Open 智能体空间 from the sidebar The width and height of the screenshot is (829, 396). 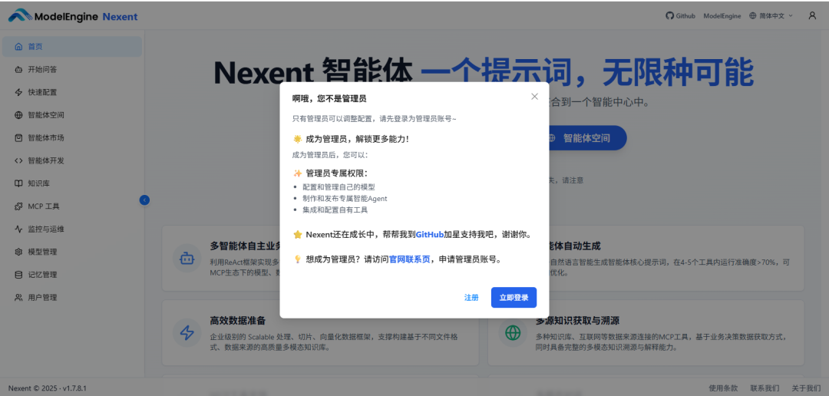click(x=72, y=114)
